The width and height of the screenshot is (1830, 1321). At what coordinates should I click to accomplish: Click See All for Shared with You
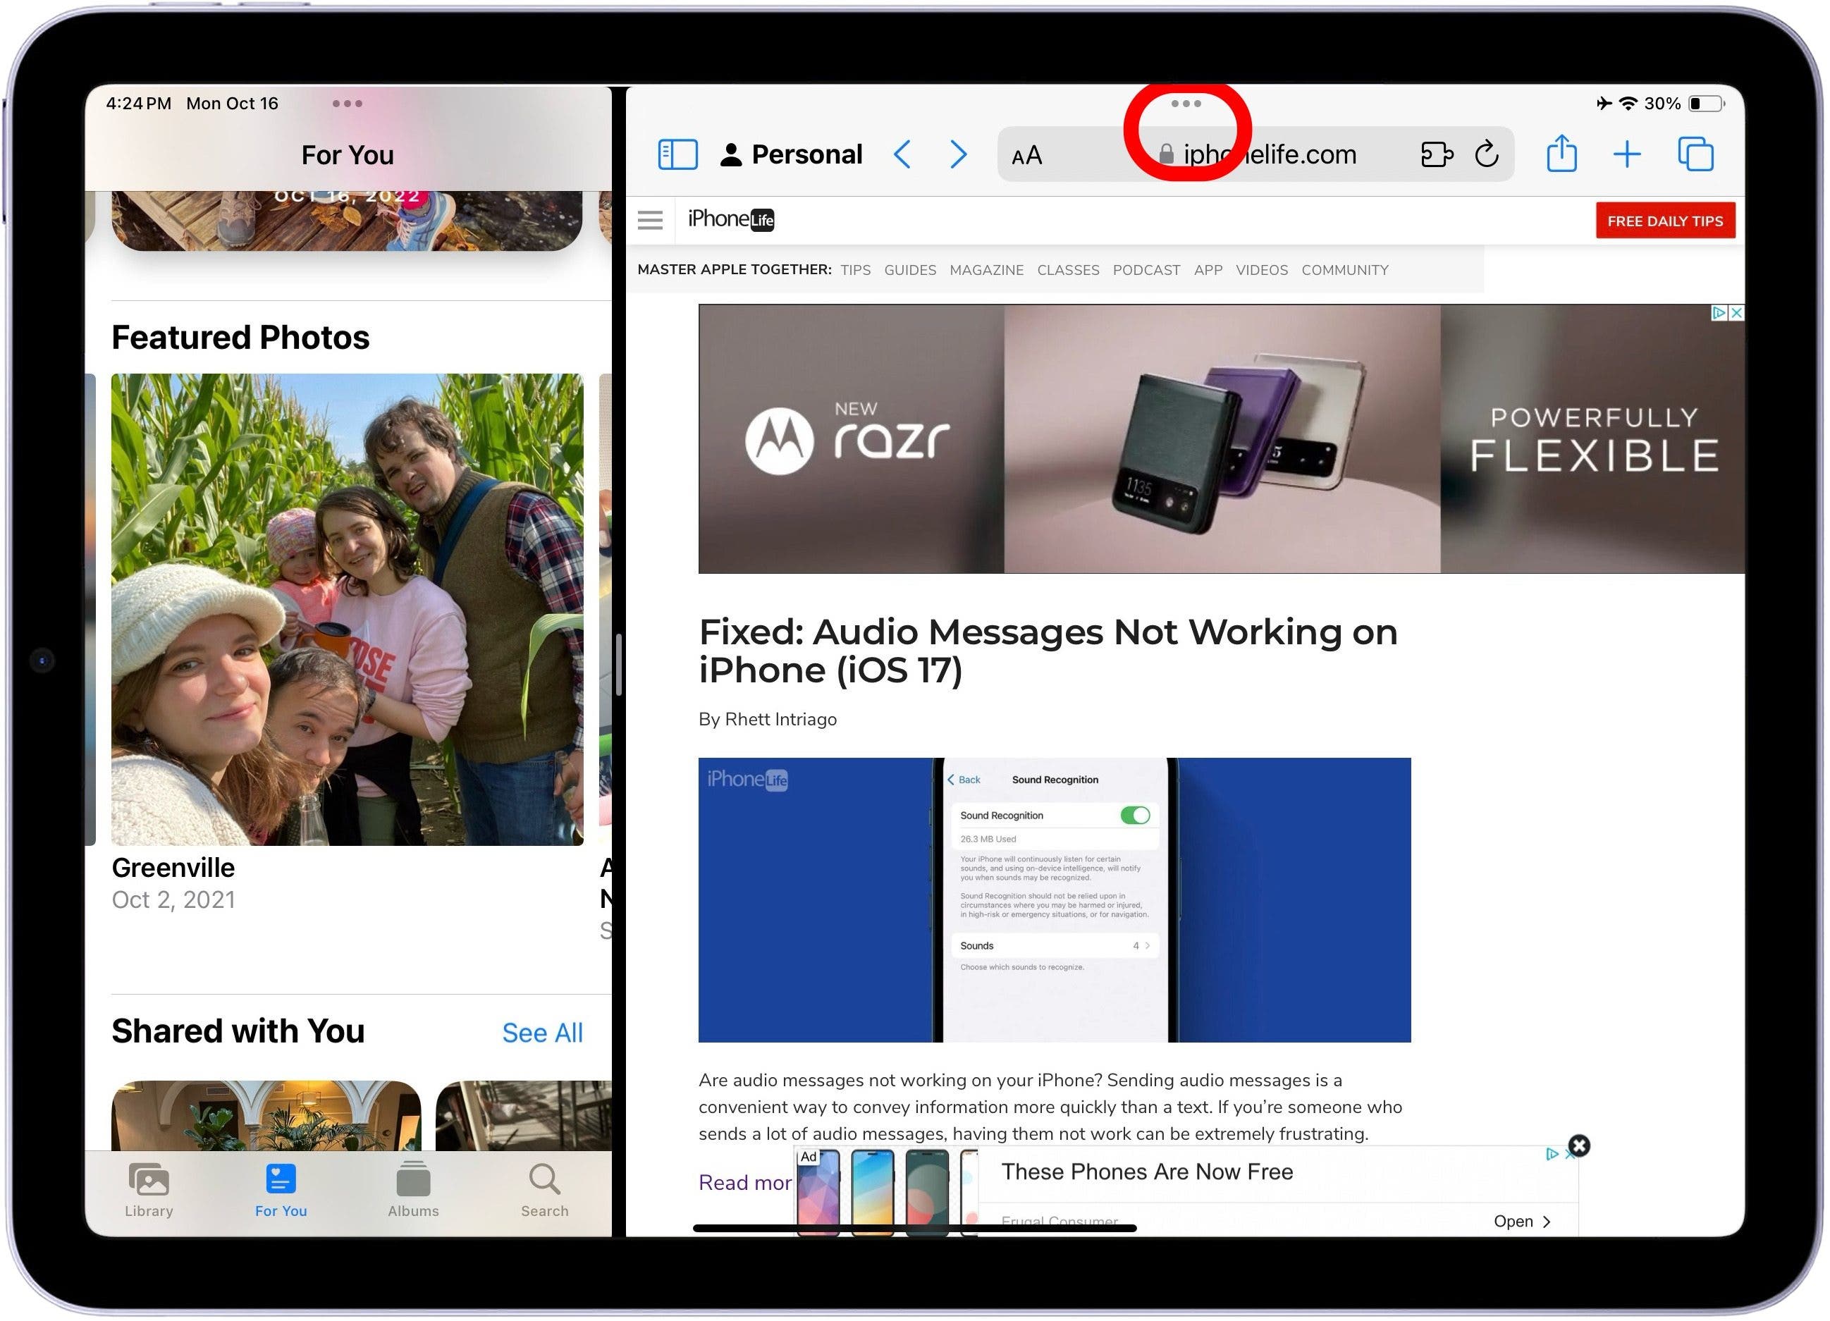coord(541,1033)
